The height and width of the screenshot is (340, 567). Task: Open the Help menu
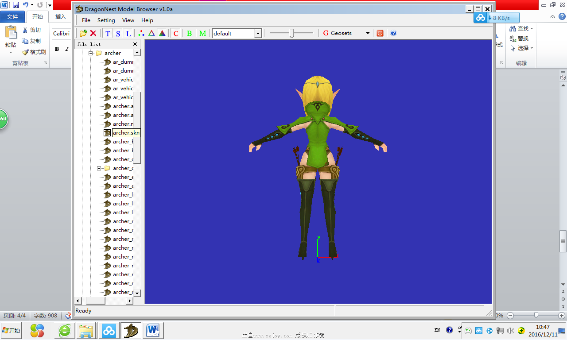click(x=147, y=20)
